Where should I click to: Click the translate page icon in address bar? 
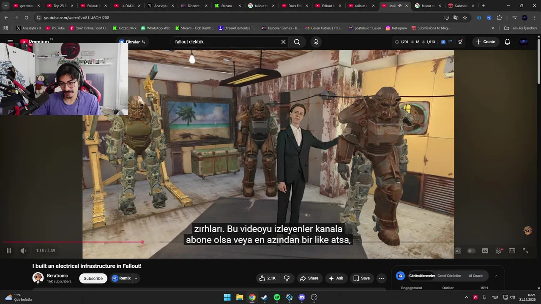pos(456,18)
